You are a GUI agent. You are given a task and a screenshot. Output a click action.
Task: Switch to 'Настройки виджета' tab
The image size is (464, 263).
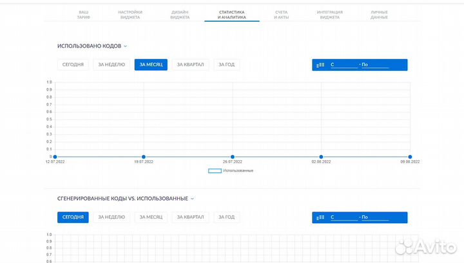coord(130,15)
